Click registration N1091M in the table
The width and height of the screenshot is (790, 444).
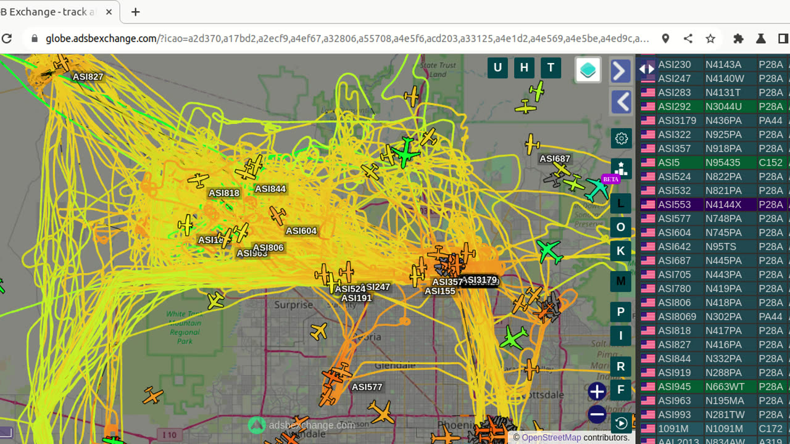726,429
